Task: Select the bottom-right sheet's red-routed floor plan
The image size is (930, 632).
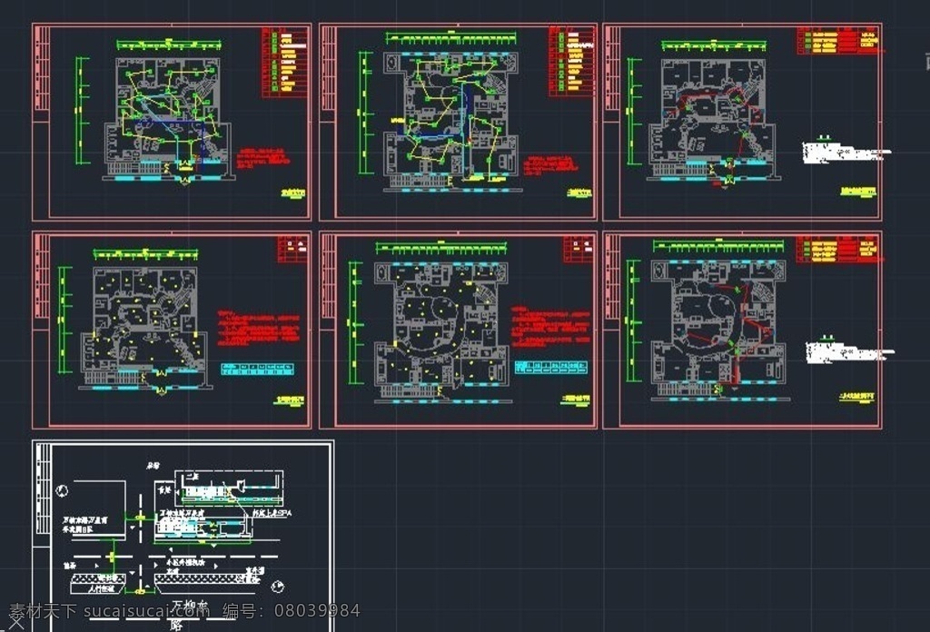Action: coord(719,330)
